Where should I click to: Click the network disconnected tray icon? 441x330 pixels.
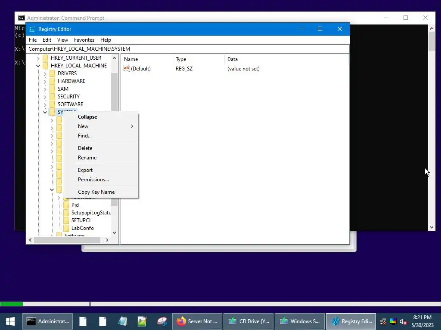[x=383, y=321]
